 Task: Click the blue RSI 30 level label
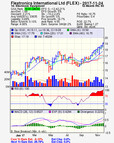pyautogui.click(x=106, y=104)
